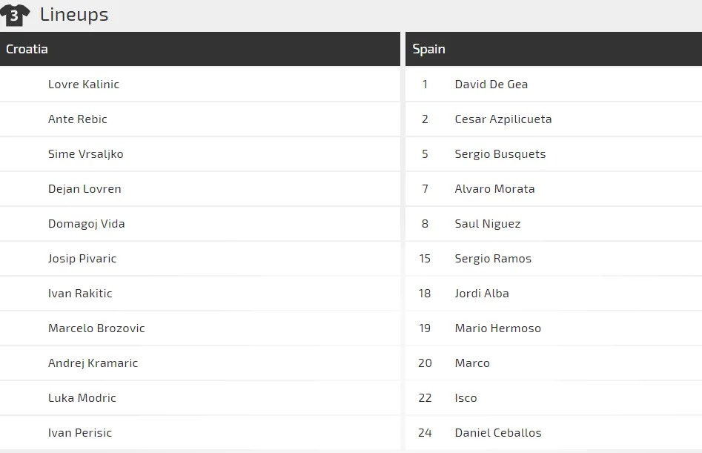The width and height of the screenshot is (702, 453).
Task: Open Luka Modric player entry
Action: tap(82, 398)
